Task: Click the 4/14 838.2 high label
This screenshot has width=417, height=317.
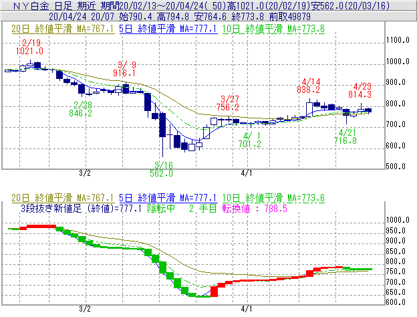Action: (309, 86)
